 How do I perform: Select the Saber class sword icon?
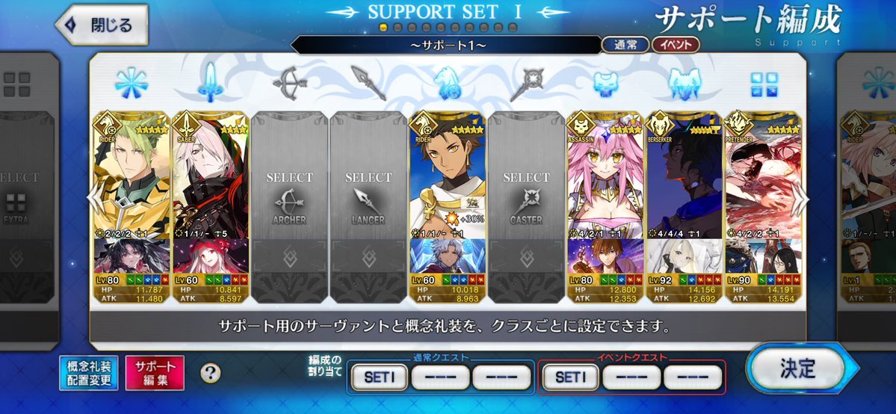tap(210, 84)
